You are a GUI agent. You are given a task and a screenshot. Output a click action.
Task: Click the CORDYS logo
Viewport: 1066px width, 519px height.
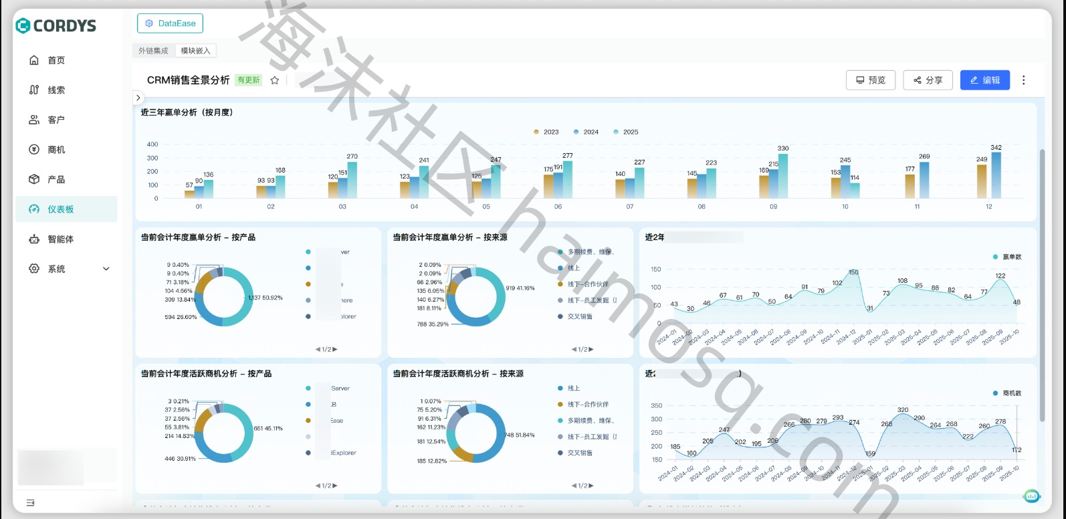56,25
